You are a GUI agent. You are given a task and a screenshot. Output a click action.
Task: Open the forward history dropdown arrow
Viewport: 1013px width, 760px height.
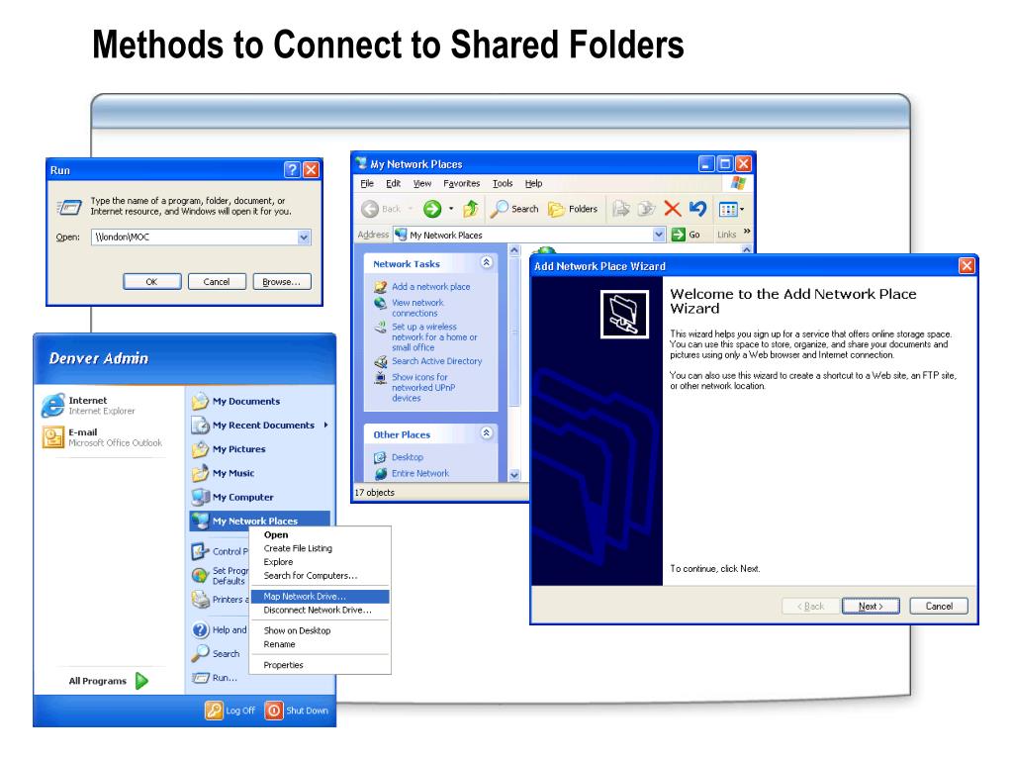pyautogui.click(x=451, y=209)
